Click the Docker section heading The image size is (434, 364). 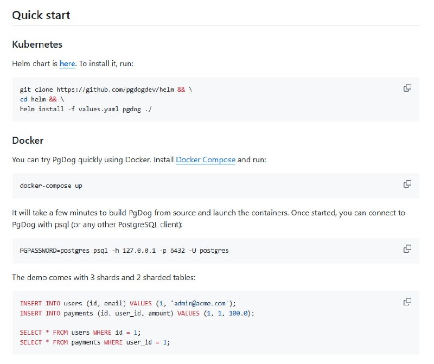[28, 141]
